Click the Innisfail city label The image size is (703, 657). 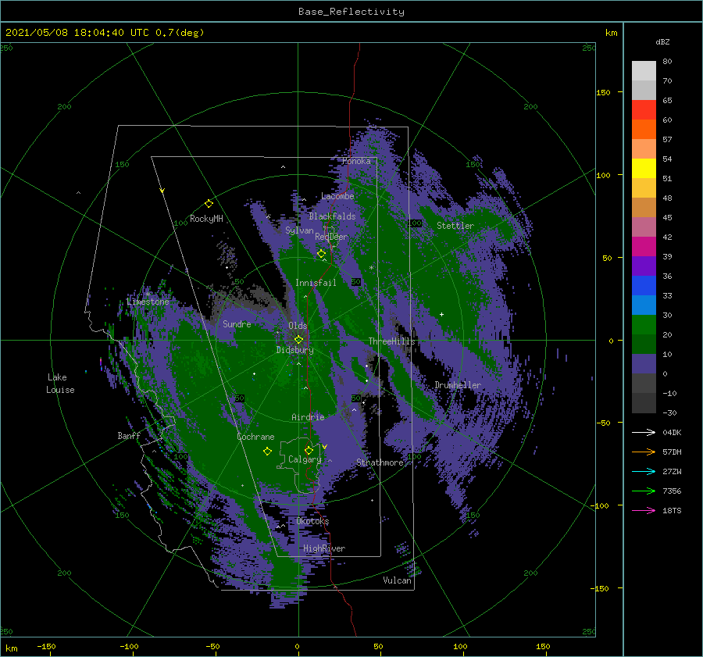click(x=316, y=283)
